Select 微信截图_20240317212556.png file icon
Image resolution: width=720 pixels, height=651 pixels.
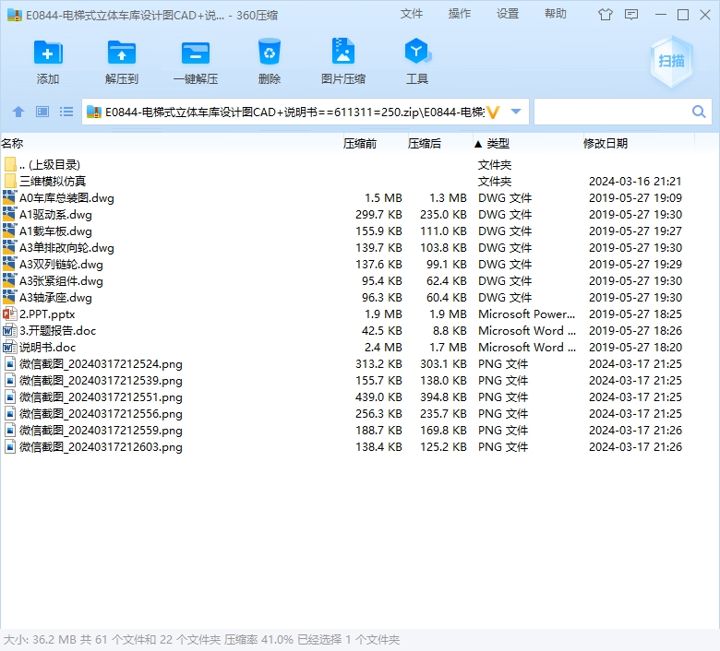pyautogui.click(x=9, y=413)
